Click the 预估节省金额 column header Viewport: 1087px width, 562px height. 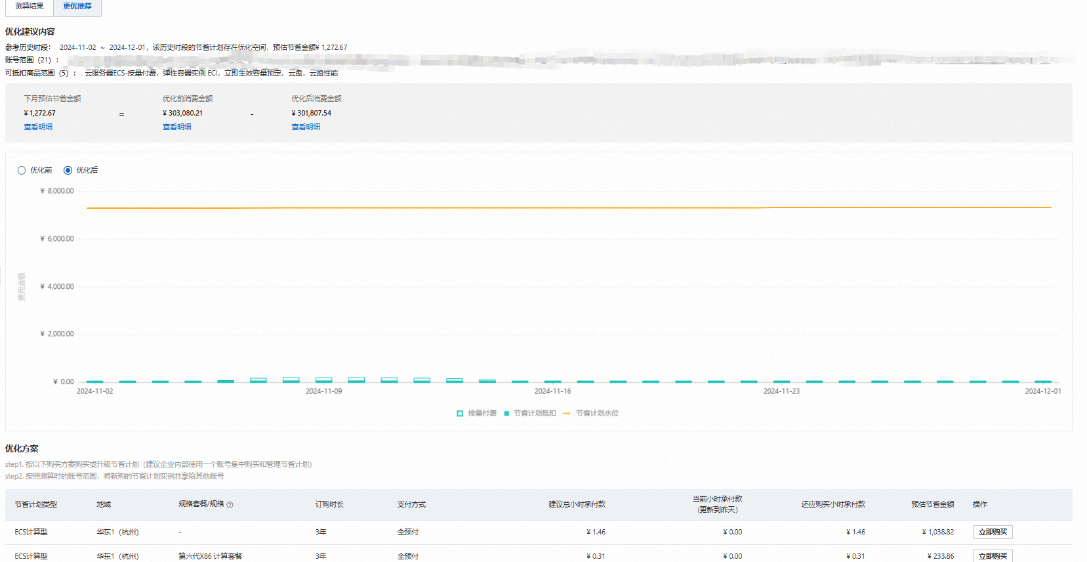tap(933, 504)
